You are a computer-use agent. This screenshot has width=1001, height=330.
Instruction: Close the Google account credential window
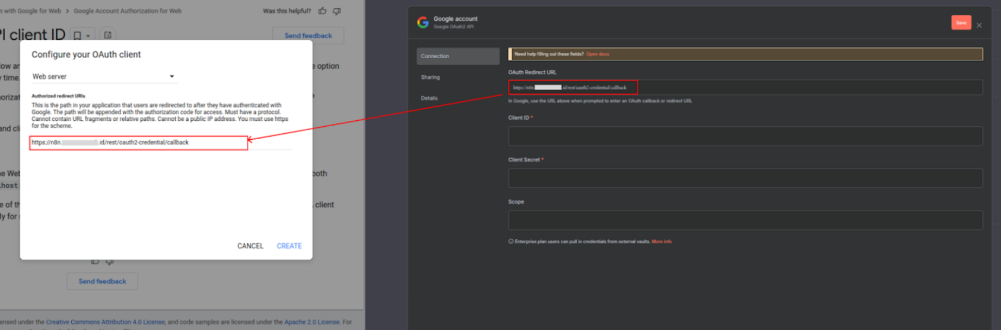click(979, 25)
